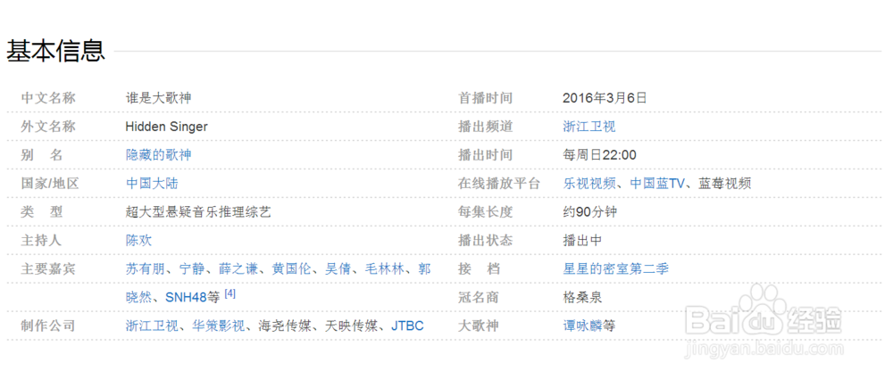Click the 中国大陆 region link

pyautogui.click(x=152, y=183)
